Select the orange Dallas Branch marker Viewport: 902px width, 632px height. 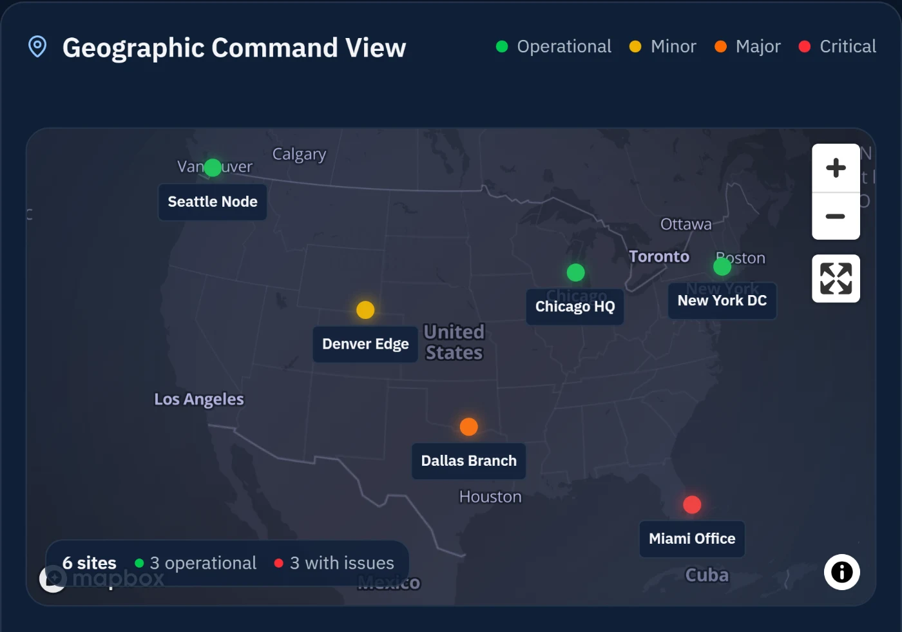469,426
